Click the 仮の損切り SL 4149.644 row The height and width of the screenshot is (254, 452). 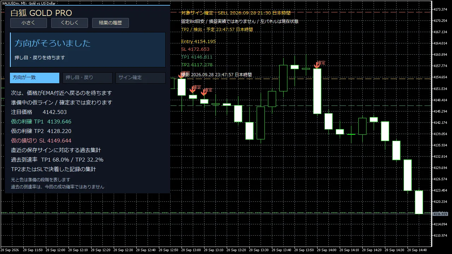pos(41,141)
